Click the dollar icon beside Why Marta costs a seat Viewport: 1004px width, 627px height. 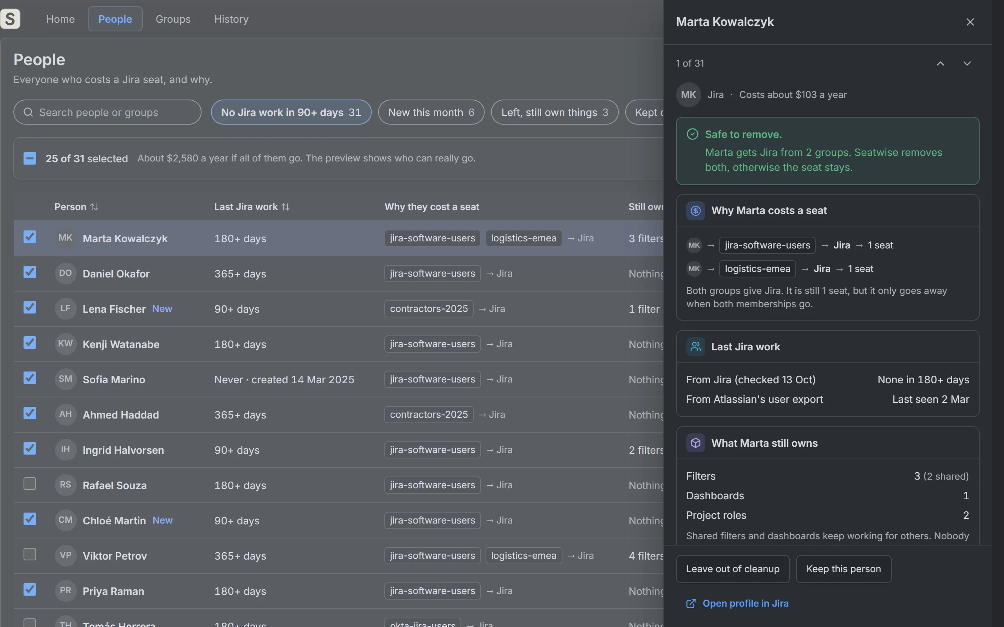pos(696,211)
